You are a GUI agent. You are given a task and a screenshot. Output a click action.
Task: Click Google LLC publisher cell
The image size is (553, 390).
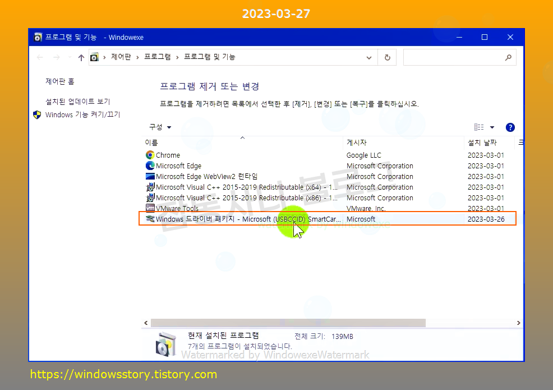pos(363,155)
